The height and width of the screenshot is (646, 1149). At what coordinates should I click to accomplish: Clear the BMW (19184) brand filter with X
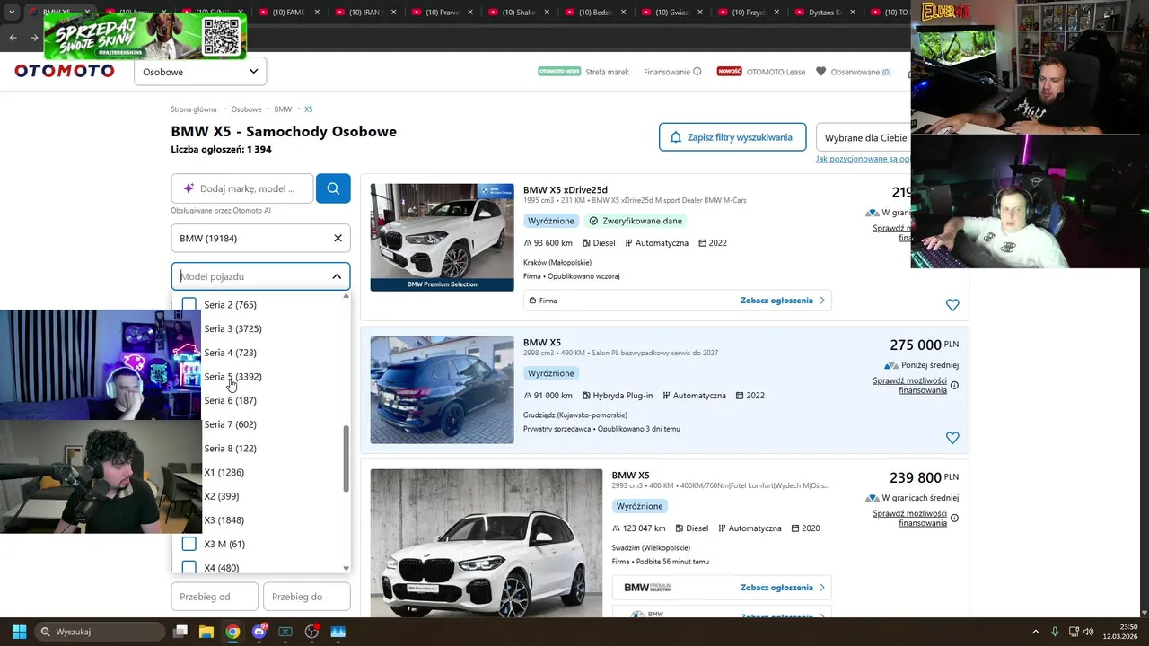(338, 238)
